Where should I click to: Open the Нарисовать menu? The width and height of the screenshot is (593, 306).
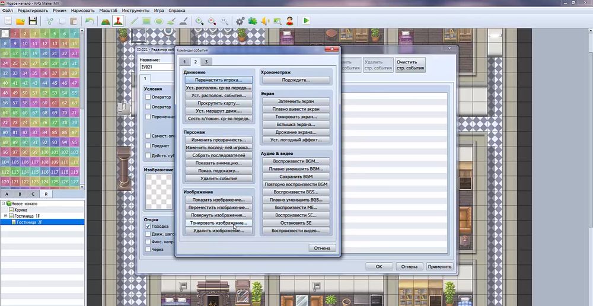click(x=83, y=10)
